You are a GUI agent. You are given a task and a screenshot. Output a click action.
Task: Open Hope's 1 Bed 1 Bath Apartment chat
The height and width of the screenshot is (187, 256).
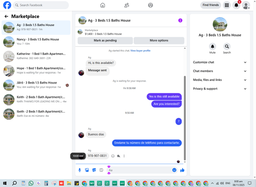tap(36, 71)
